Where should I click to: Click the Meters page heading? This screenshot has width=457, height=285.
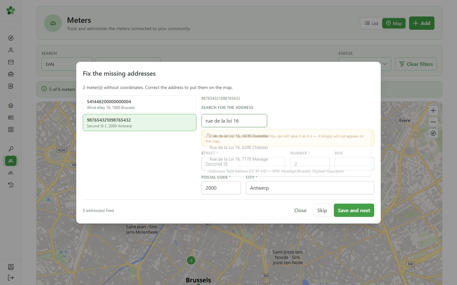coord(79,20)
